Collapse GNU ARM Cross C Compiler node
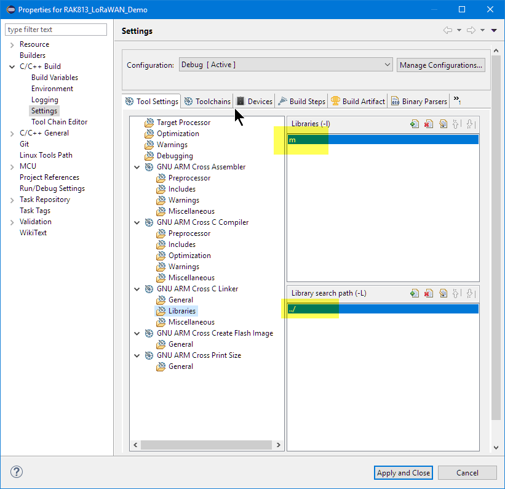This screenshot has width=505, height=489. [x=137, y=222]
